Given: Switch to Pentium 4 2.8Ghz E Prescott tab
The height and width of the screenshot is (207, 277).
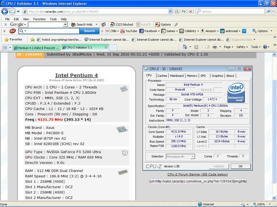Looking at the screenshot, I should [37, 48].
